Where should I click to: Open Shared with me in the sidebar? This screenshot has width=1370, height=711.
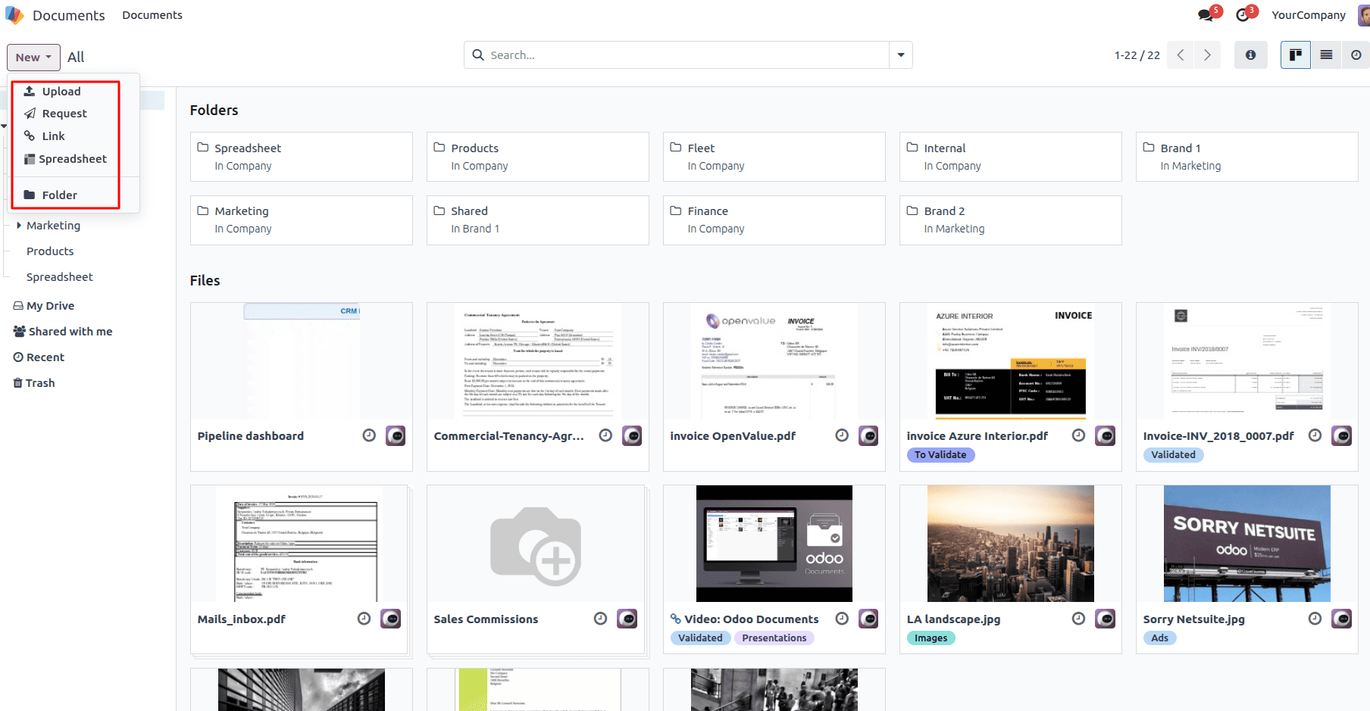tap(63, 332)
